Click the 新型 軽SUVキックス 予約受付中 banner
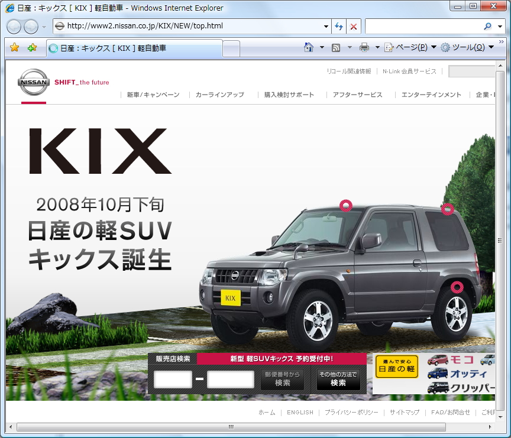 (x=282, y=359)
